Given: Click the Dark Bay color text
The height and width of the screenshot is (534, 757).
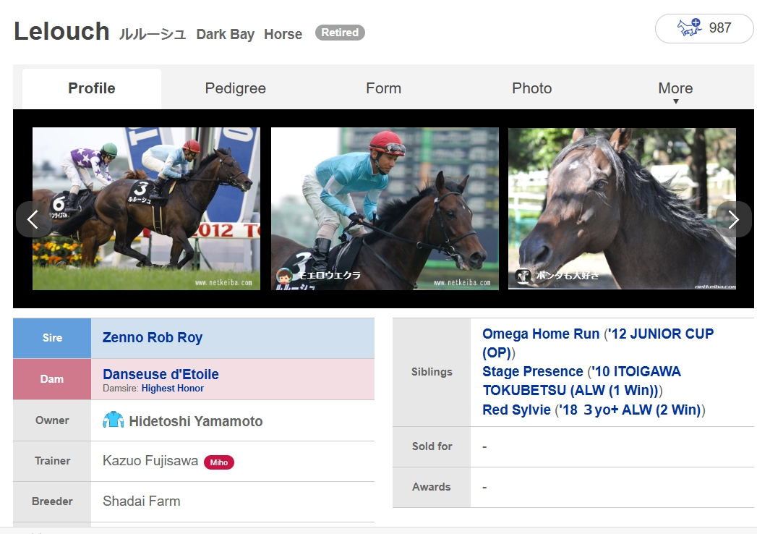Looking at the screenshot, I should 225,34.
